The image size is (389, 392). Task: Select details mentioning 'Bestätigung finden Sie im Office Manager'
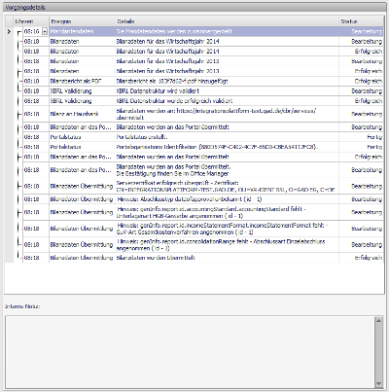click(x=227, y=170)
